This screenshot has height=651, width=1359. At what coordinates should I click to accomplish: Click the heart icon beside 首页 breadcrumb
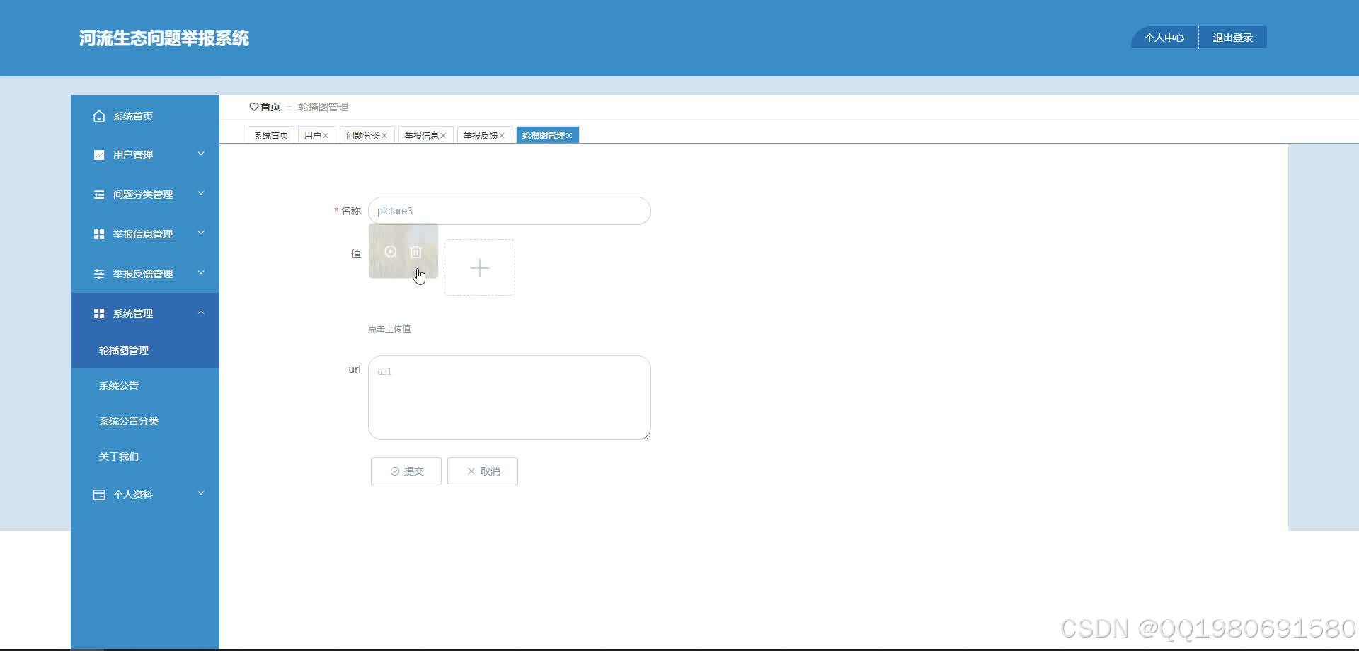pyautogui.click(x=255, y=106)
